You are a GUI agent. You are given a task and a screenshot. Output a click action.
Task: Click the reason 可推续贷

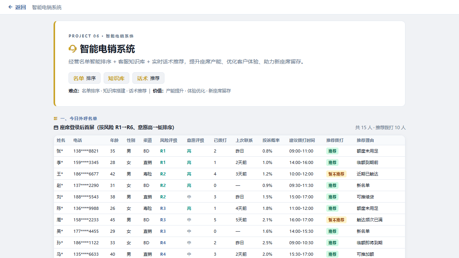(x=365, y=197)
